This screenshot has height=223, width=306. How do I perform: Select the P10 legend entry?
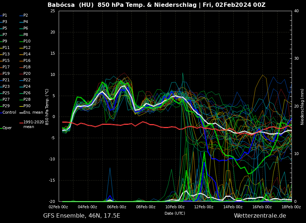pyautogui.click(x=27, y=41)
